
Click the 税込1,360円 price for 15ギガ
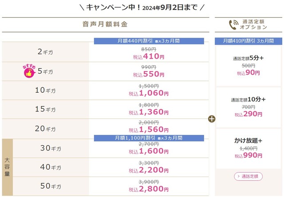click(x=149, y=112)
